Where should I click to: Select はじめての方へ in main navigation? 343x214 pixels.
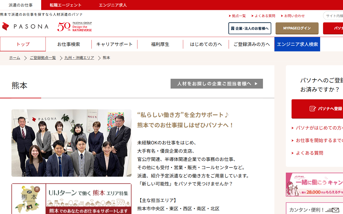click(206, 44)
